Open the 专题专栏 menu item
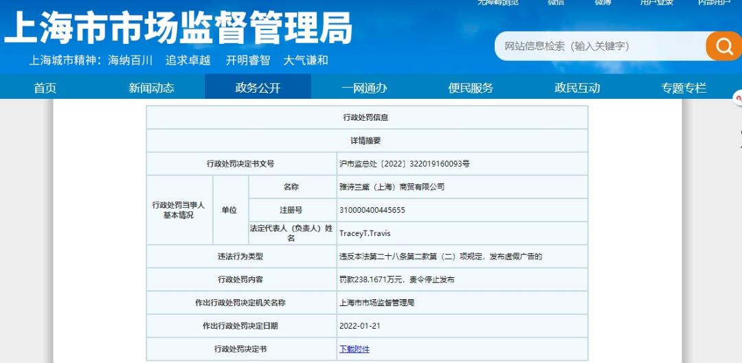Screen dimensions: 742x363 pyautogui.click(x=684, y=88)
